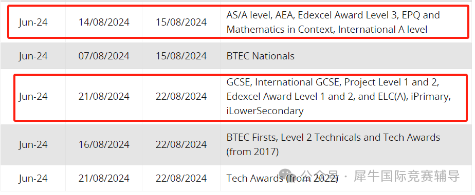Click 22/08/2024 in the BTEC Firsts row

(181, 144)
